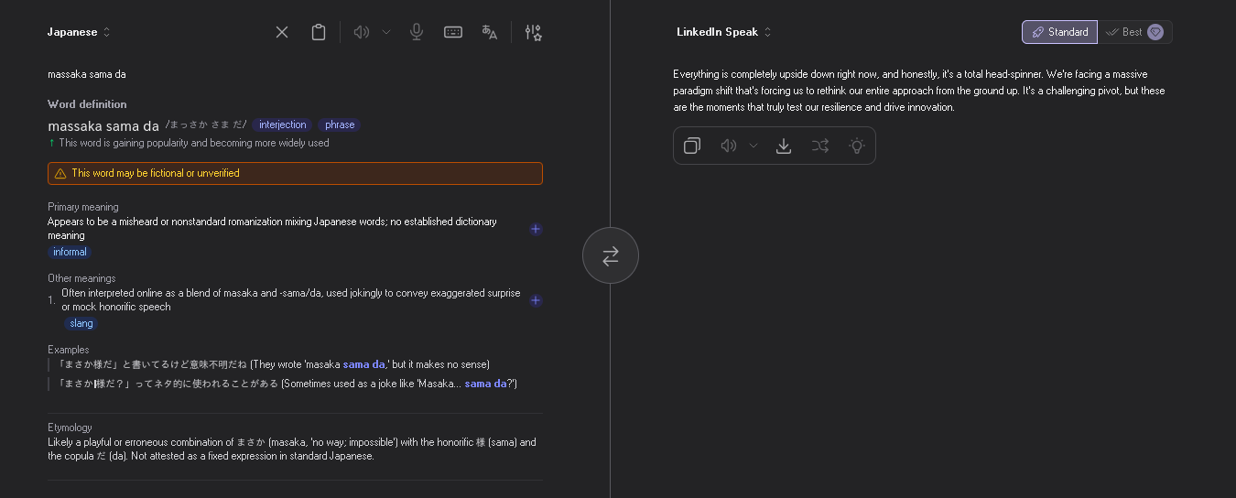Download the translation result
This screenshot has height=498, width=1236.
[784, 146]
